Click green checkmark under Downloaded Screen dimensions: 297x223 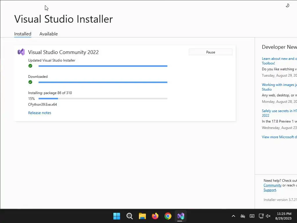30,82
